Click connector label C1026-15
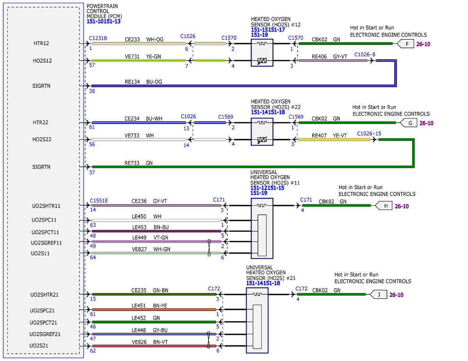The height and width of the screenshot is (361, 468). click(369, 134)
